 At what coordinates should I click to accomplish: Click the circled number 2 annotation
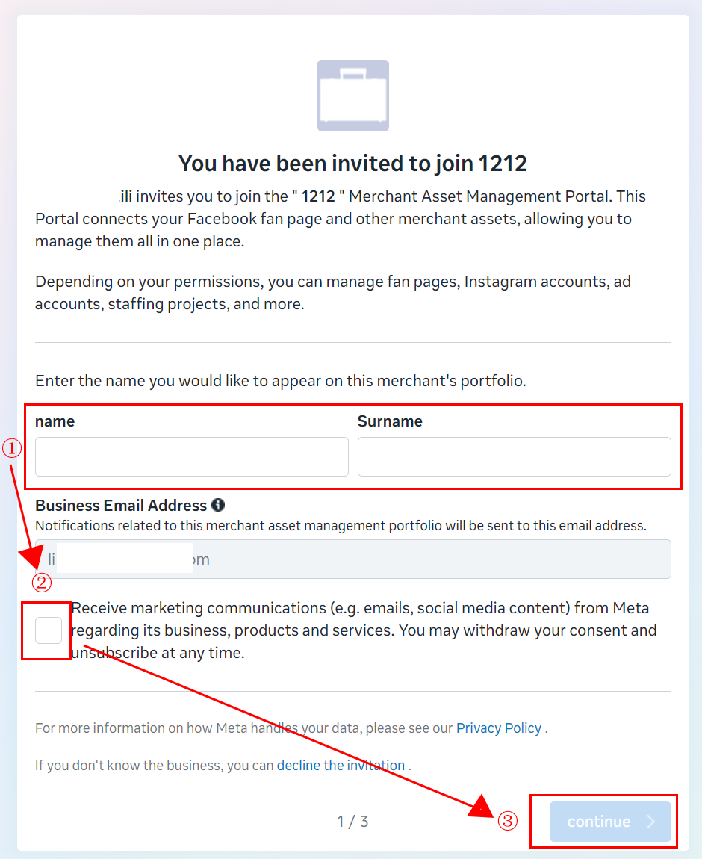pyautogui.click(x=42, y=582)
